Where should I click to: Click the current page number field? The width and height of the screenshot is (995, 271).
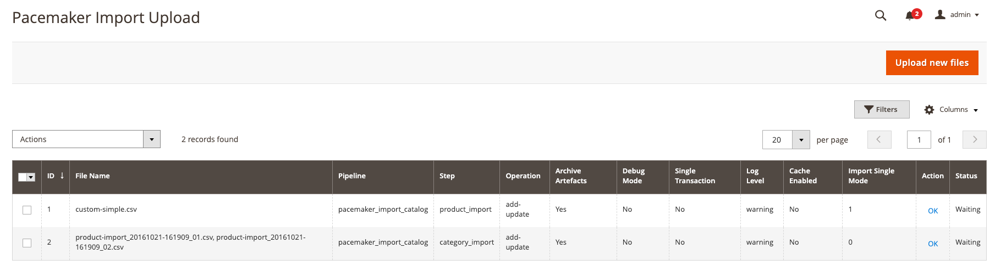(919, 140)
